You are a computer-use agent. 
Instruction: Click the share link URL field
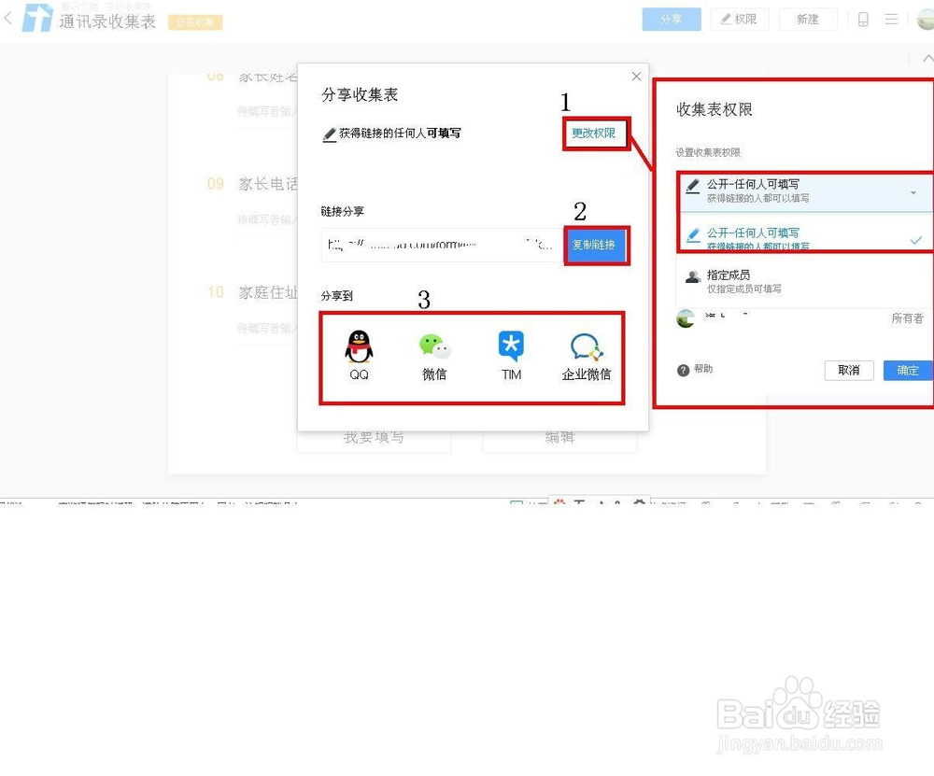443,244
